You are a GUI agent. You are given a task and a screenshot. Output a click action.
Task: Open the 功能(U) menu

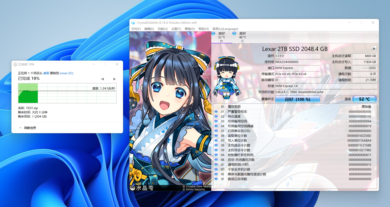pyautogui.click(x=163, y=29)
